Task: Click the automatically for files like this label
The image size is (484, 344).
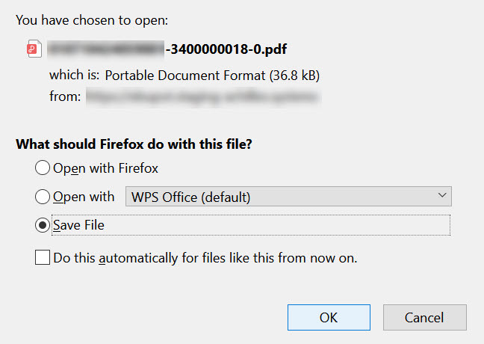Action: click(x=205, y=258)
